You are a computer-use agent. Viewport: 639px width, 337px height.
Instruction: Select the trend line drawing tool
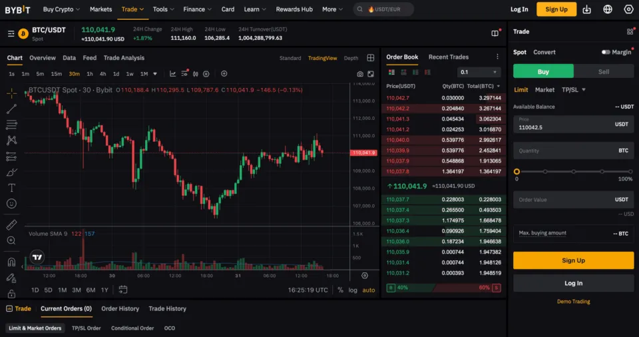click(x=11, y=109)
